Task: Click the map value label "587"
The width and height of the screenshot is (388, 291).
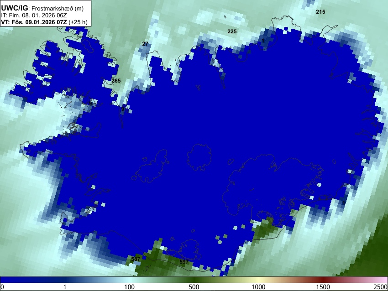Action: (x=136, y=259)
